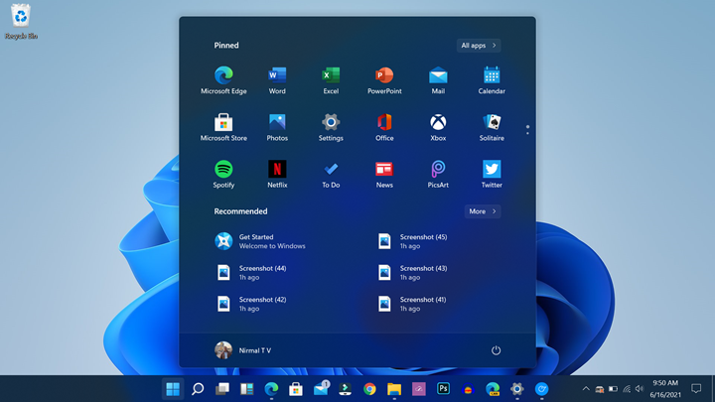The width and height of the screenshot is (715, 402).
Task: Launch PicsArt from pinned apps
Action: (x=438, y=174)
